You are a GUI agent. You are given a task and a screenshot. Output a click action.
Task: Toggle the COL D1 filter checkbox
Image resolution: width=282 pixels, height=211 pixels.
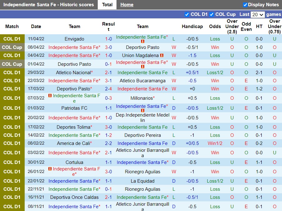point(187,14)
